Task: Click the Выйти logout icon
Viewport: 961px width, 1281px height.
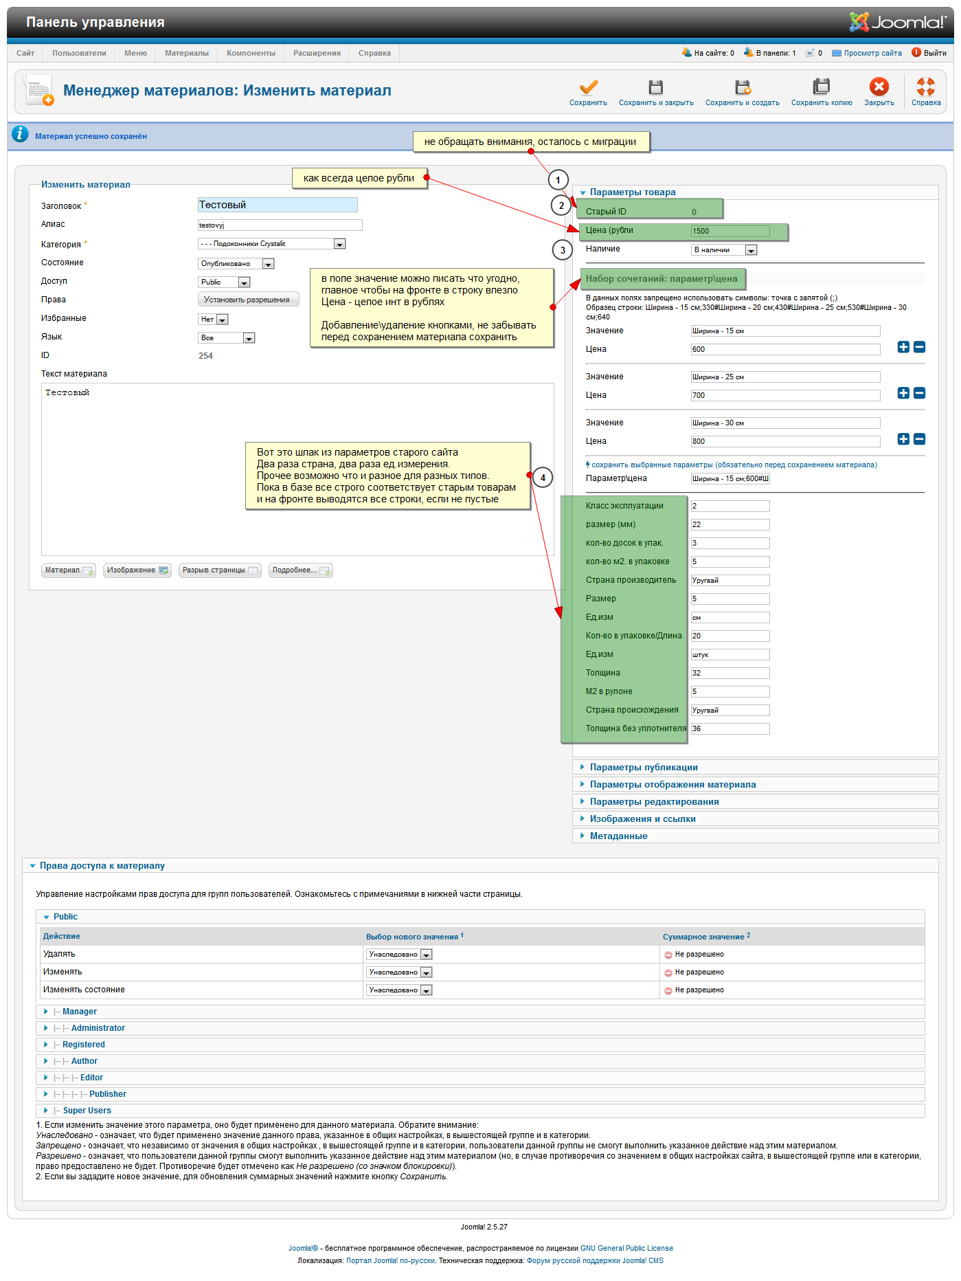Action: click(916, 52)
